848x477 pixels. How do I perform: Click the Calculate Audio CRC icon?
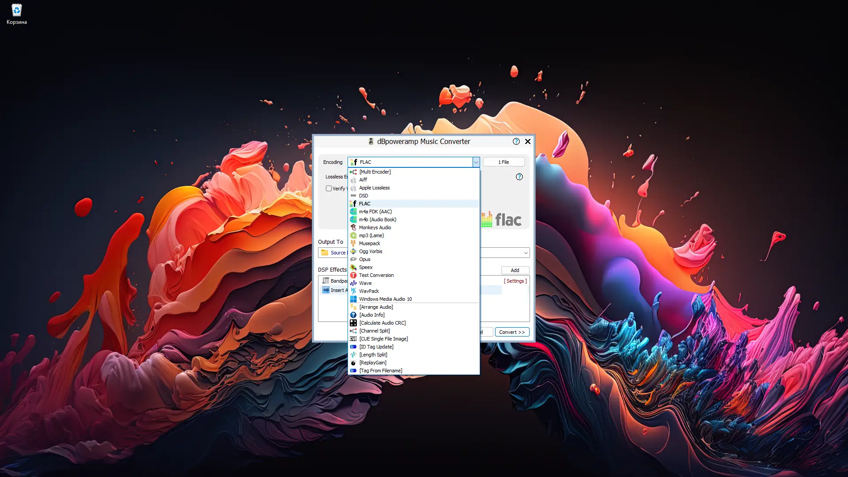point(353,323)
